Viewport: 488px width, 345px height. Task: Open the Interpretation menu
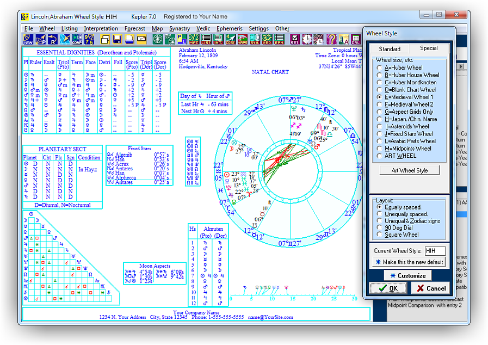pos(101,28)
